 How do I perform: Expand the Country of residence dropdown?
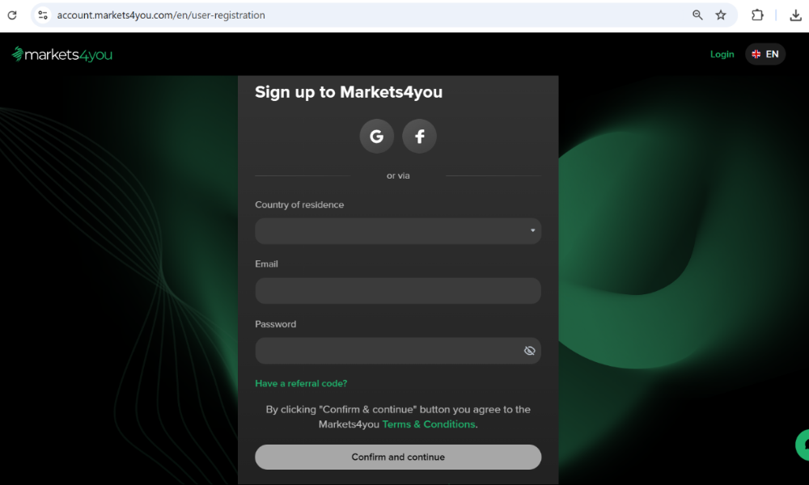click(398, 231)
